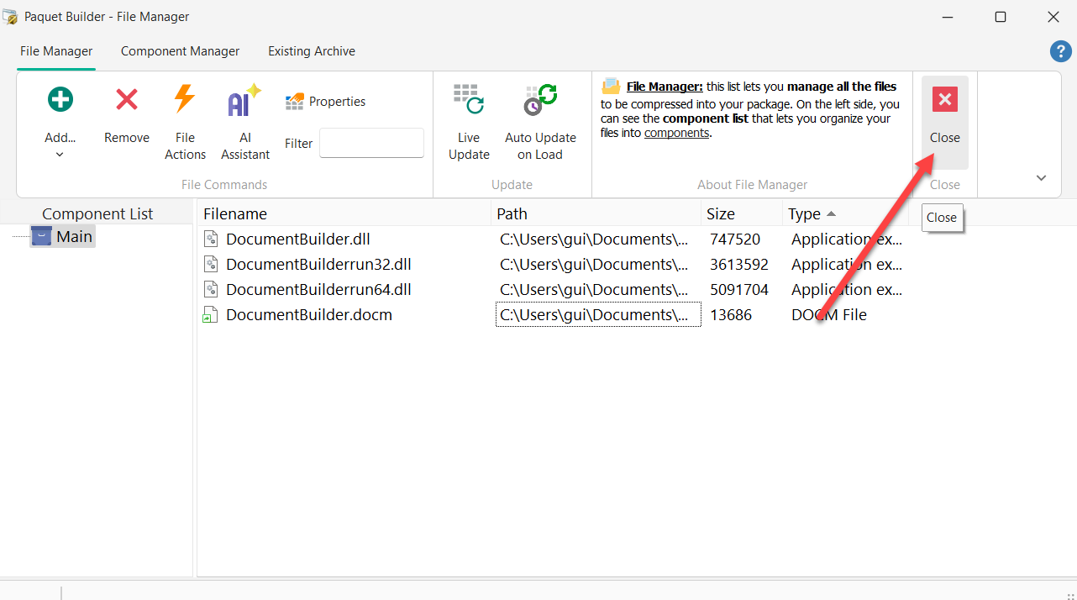Sort files by the Type column
This screenshot has width=1077, height=600.
[805, 213]
